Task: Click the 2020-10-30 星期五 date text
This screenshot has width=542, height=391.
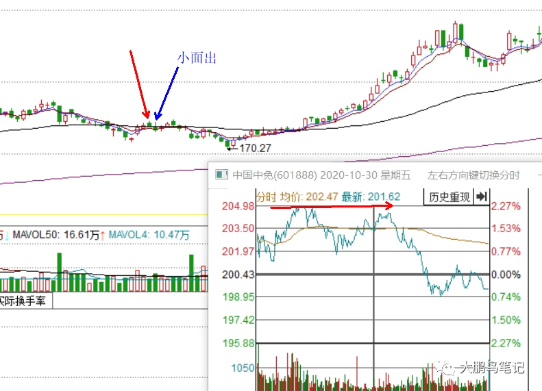Action: (365, 175)
